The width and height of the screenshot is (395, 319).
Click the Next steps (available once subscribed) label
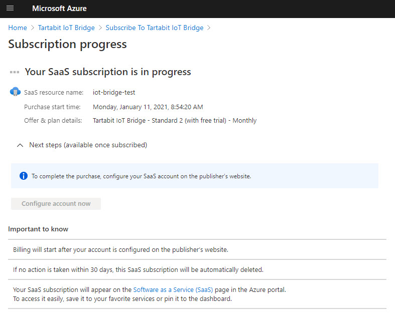pyautogui.click(x=88, y=145)
